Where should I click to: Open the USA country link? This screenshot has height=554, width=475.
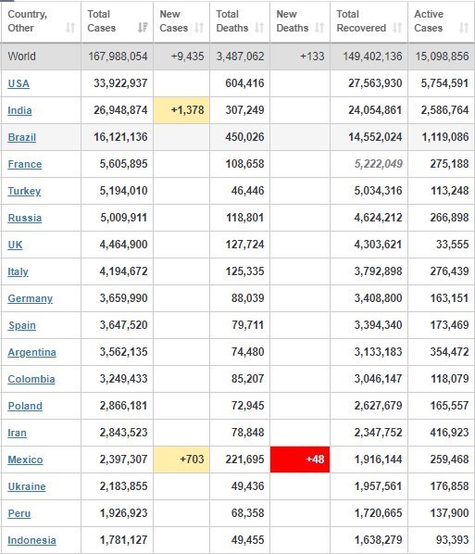point(19,83)
